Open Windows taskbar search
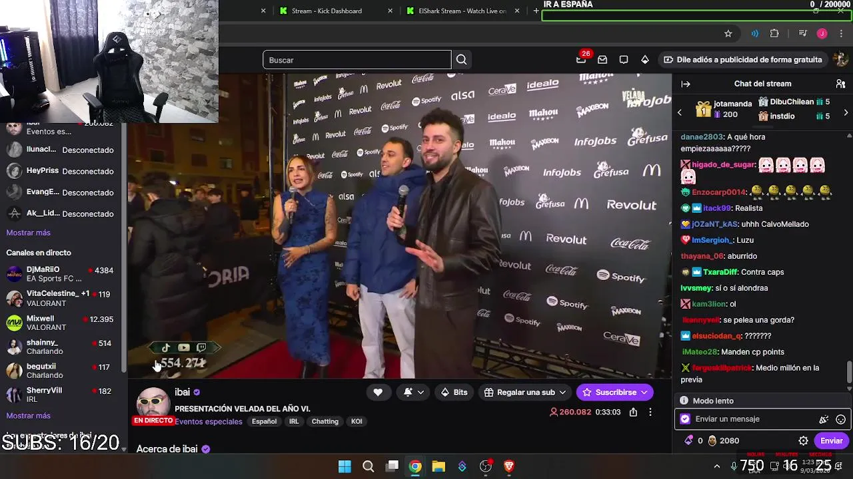Image resolution: width=853 pixels, height=479 pixels. tap(369, 466)
